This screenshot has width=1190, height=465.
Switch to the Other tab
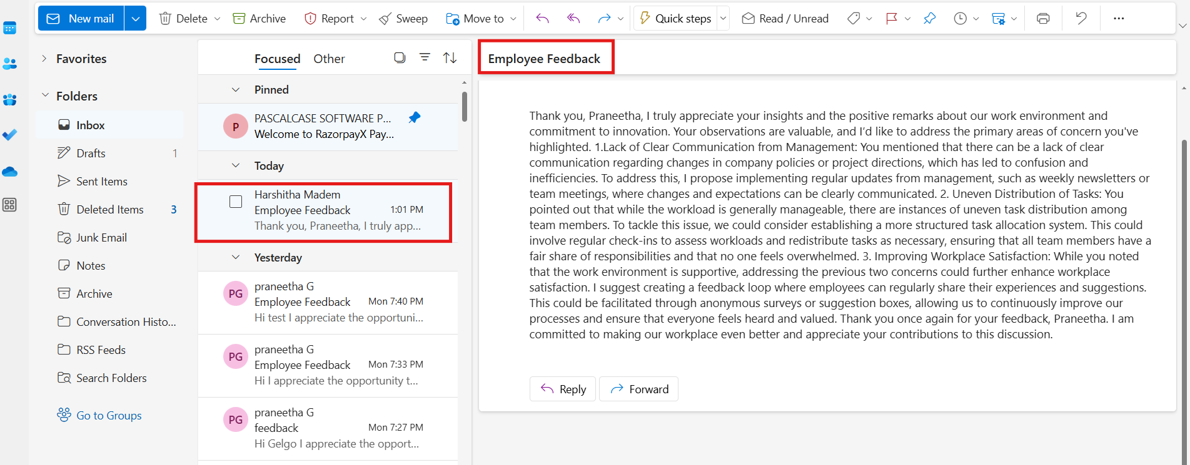click(x=329, y=59)
